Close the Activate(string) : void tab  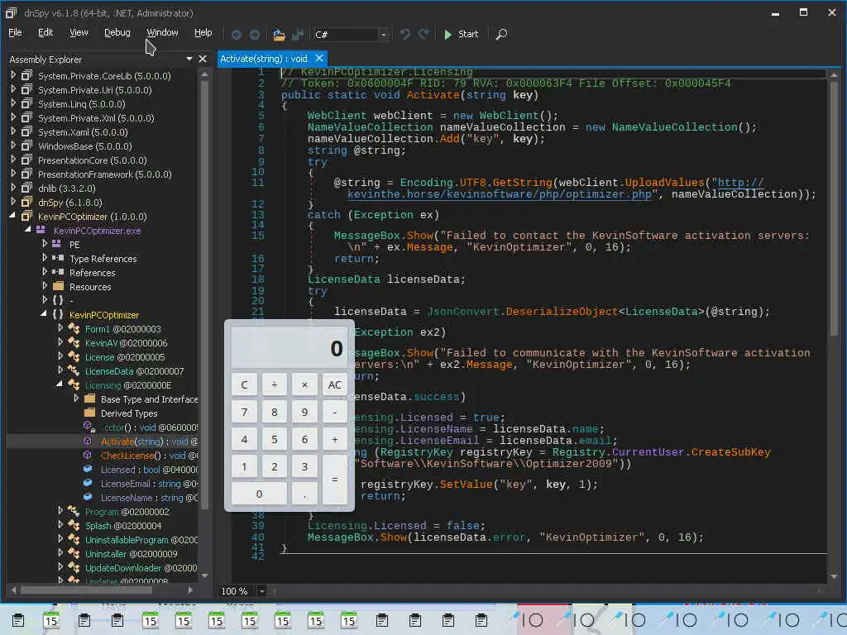tap(319, 58)
